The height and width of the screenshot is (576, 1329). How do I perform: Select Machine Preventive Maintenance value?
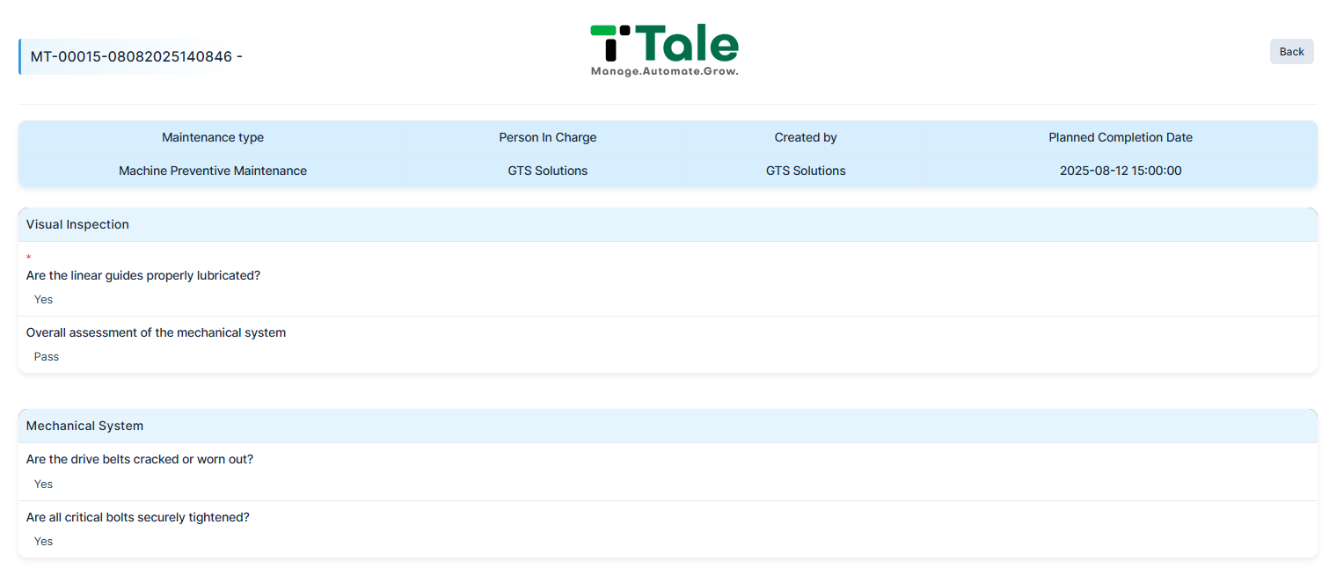pyautogui.click(x=213, y=171)
